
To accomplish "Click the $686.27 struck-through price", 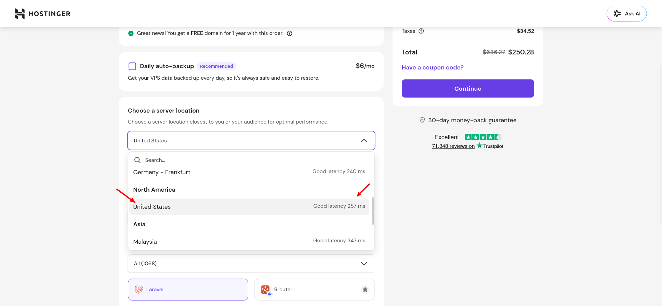I will 494,52.
